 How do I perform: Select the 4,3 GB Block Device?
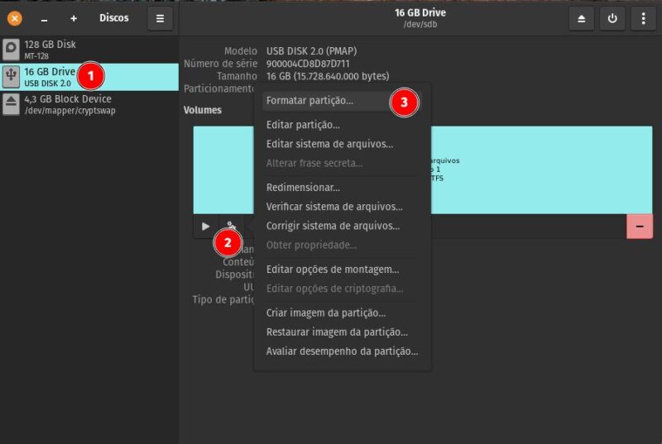66,104
